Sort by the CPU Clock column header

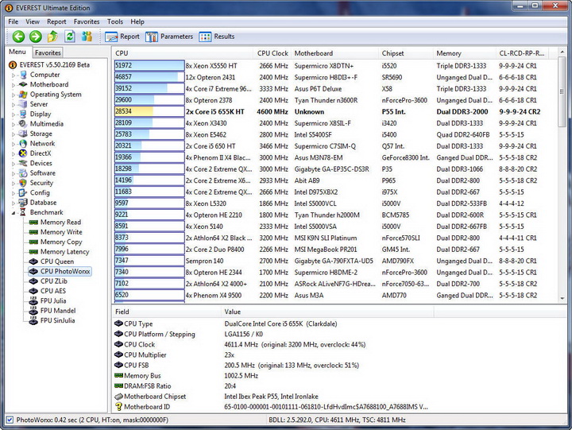[272, 53]
